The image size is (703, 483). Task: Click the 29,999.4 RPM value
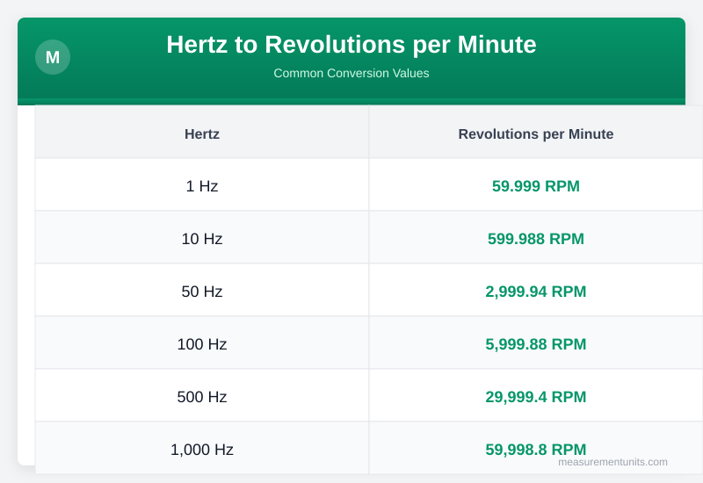tap(536, 397)
